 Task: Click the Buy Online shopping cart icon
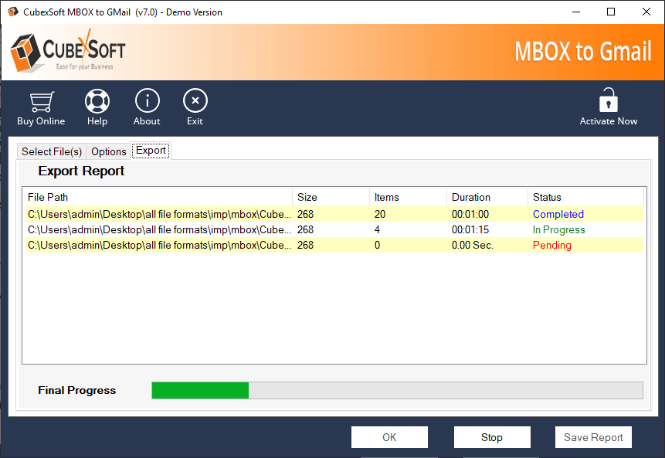pyautogui.click(x=41, y=101)
